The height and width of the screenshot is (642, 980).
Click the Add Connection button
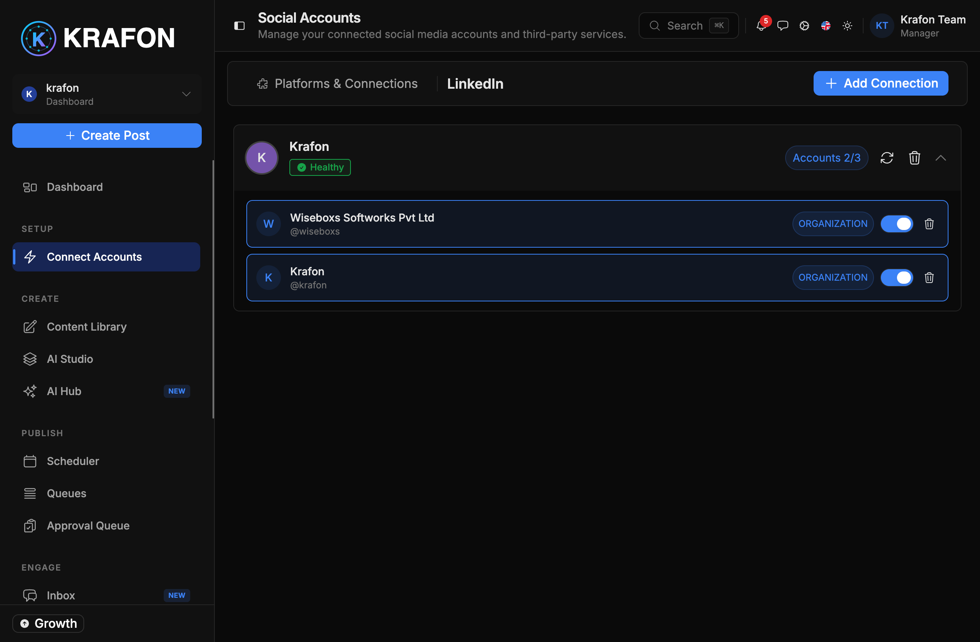[881, 83]
